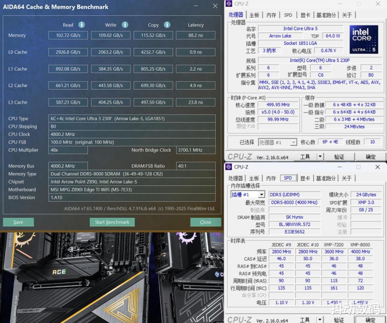Select 基准跑分 tab in the top CPU-Z

coord(326,15)
